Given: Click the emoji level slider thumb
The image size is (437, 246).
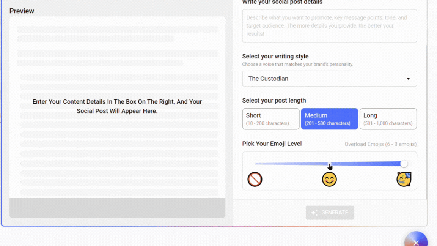Looking at the screenshot, I should [x=404, y=164].
